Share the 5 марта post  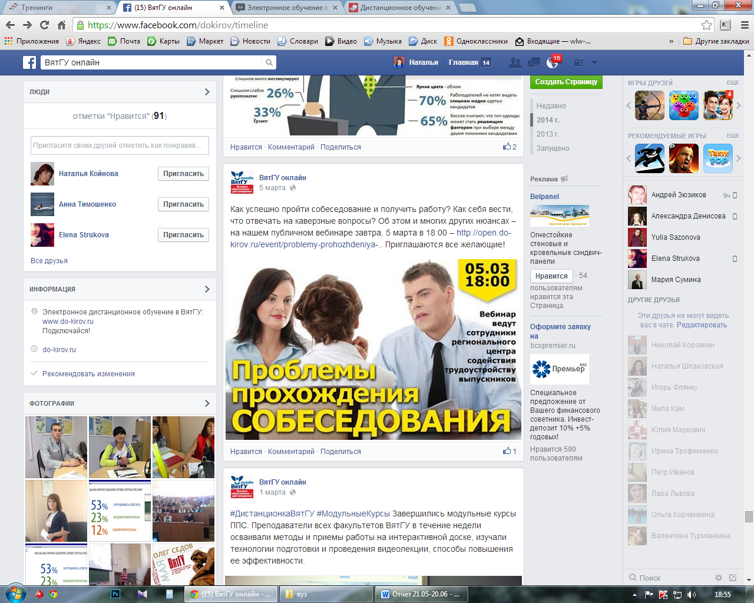[340, 452]
